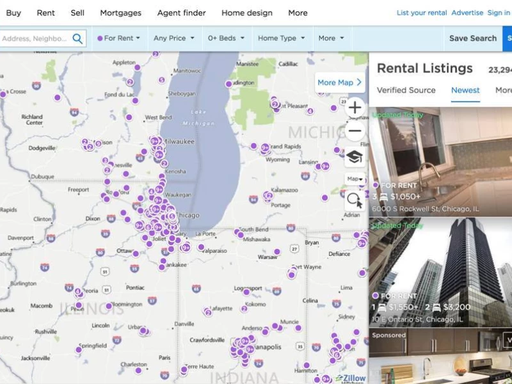Viewport: 512px width, 384px height.
Task: Click the List your rental link
Action: pos(422,13)
